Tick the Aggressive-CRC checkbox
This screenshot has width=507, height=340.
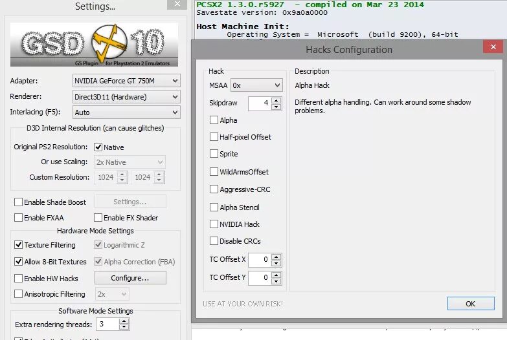pos(214,189)
